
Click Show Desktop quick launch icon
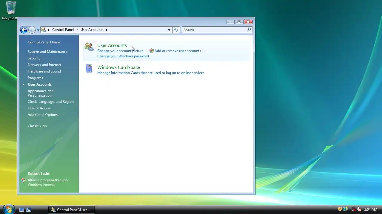pyautogui.click(x=22, y=210)
